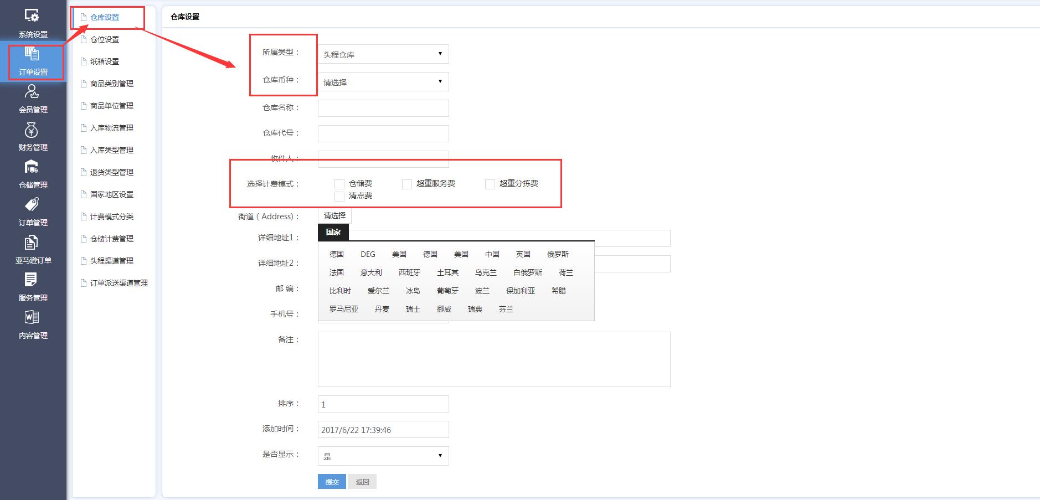This screenshot has width=1040, height=500.
Task: Open 国家地区设置 from the menu
Action: [112, 194]
